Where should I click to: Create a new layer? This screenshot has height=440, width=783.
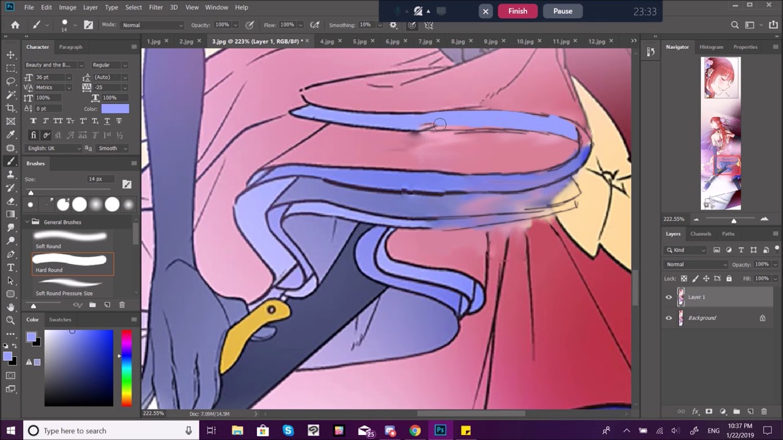point(751,412)
